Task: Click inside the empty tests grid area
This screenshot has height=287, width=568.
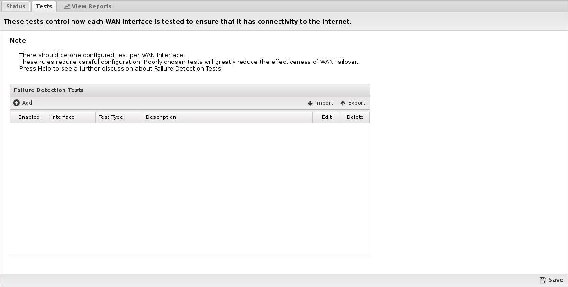Action: [190, 188]
